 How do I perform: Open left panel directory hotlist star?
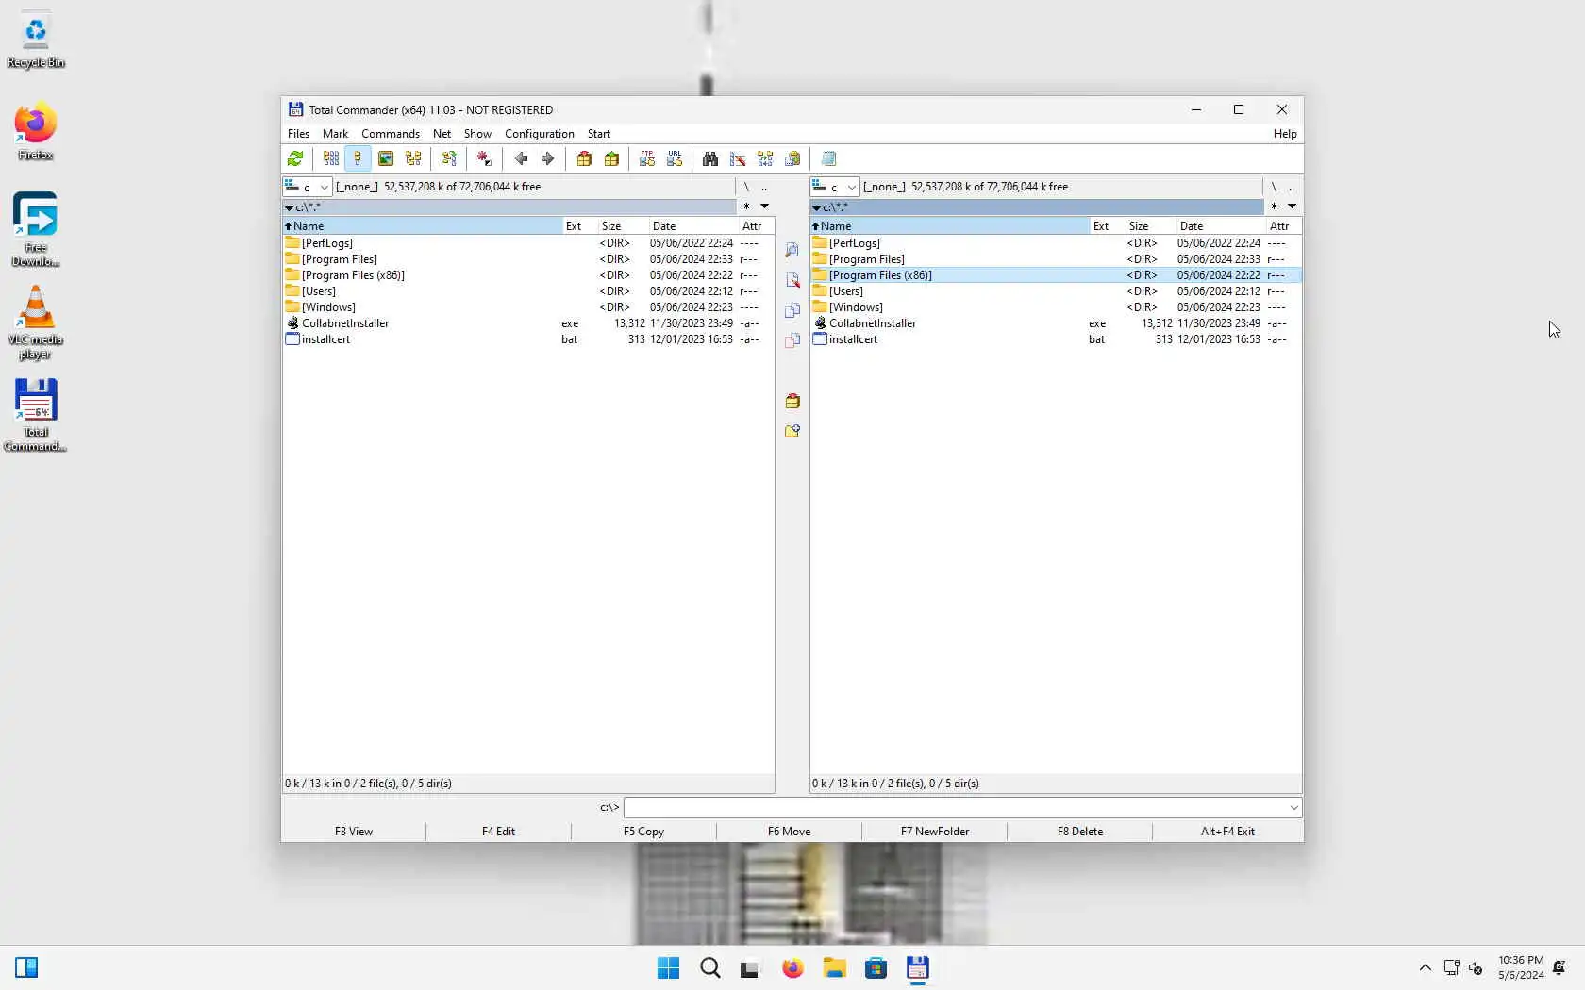pyautogui.click(x=746, y=206)
